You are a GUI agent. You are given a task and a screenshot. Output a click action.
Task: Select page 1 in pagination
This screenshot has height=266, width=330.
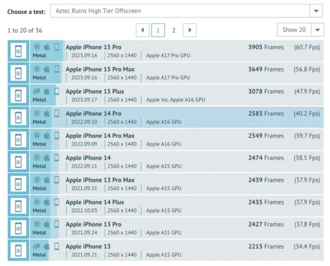coord(158,30)
